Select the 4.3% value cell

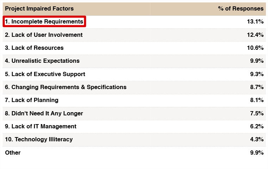coord(256,139)
